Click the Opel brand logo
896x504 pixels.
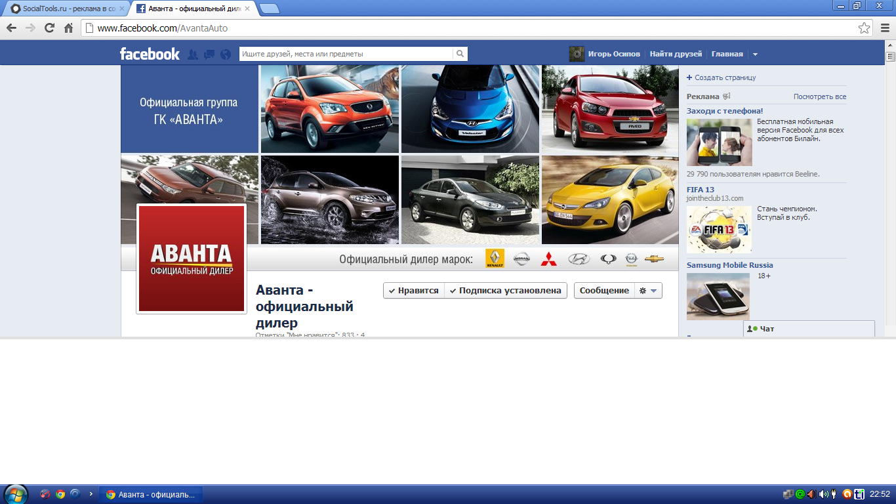tap(631, 259)
